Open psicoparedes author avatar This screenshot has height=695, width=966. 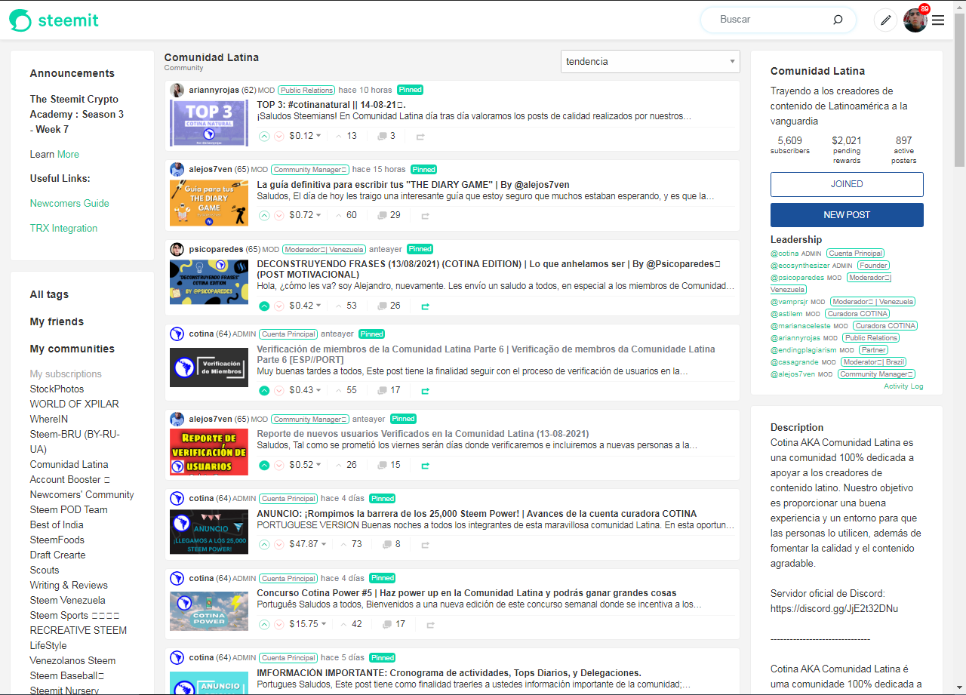pos(177,249)
